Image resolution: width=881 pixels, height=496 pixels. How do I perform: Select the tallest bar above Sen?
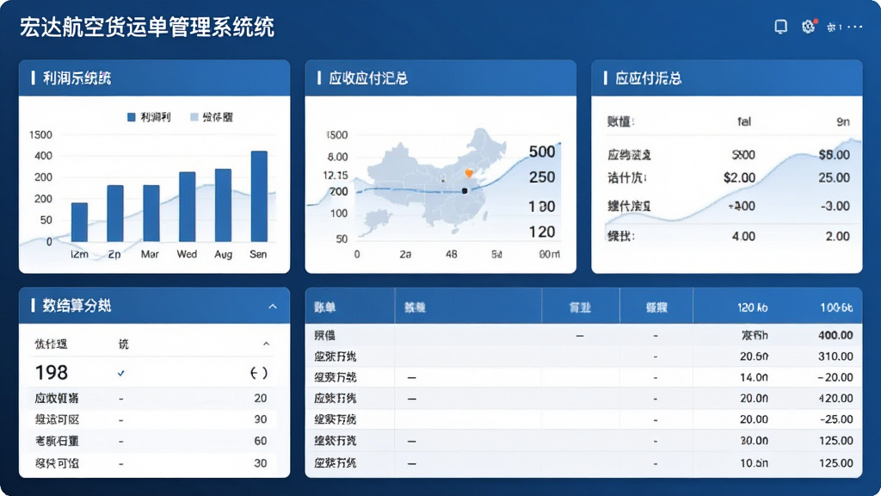[x=259, y=196]
